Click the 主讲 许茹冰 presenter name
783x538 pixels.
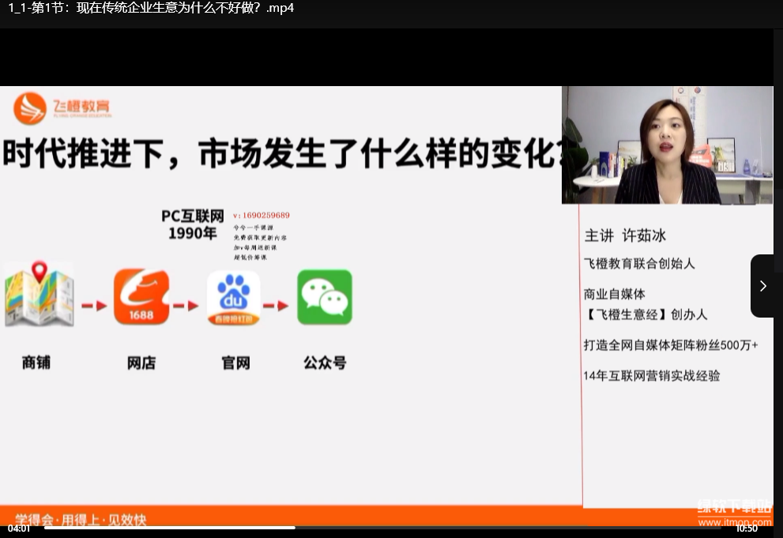[625, 235]
